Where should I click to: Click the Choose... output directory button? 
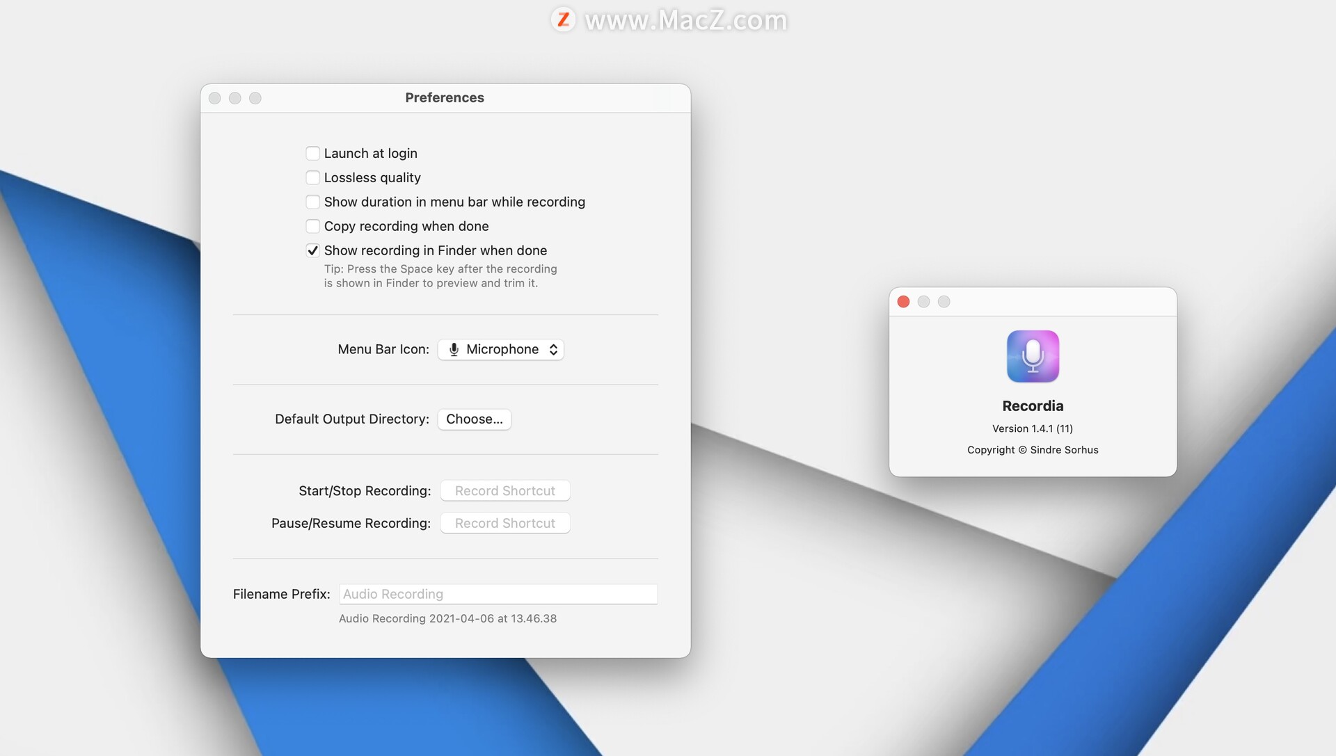point(475,419)
